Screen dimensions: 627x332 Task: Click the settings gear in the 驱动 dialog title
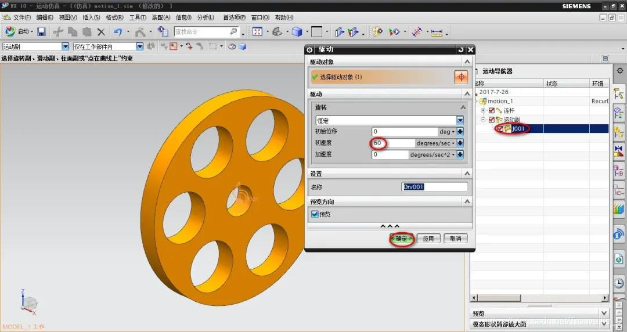(309, 49)
